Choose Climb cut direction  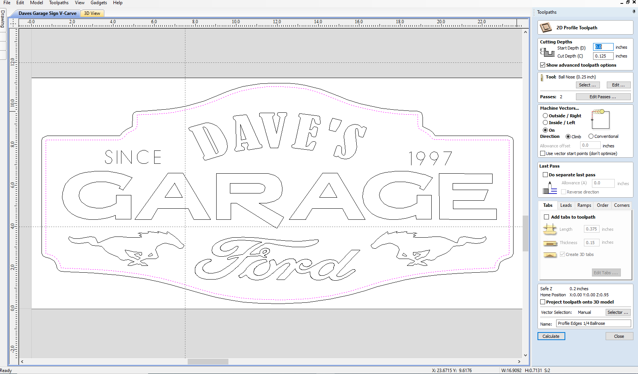pos(568,136)
